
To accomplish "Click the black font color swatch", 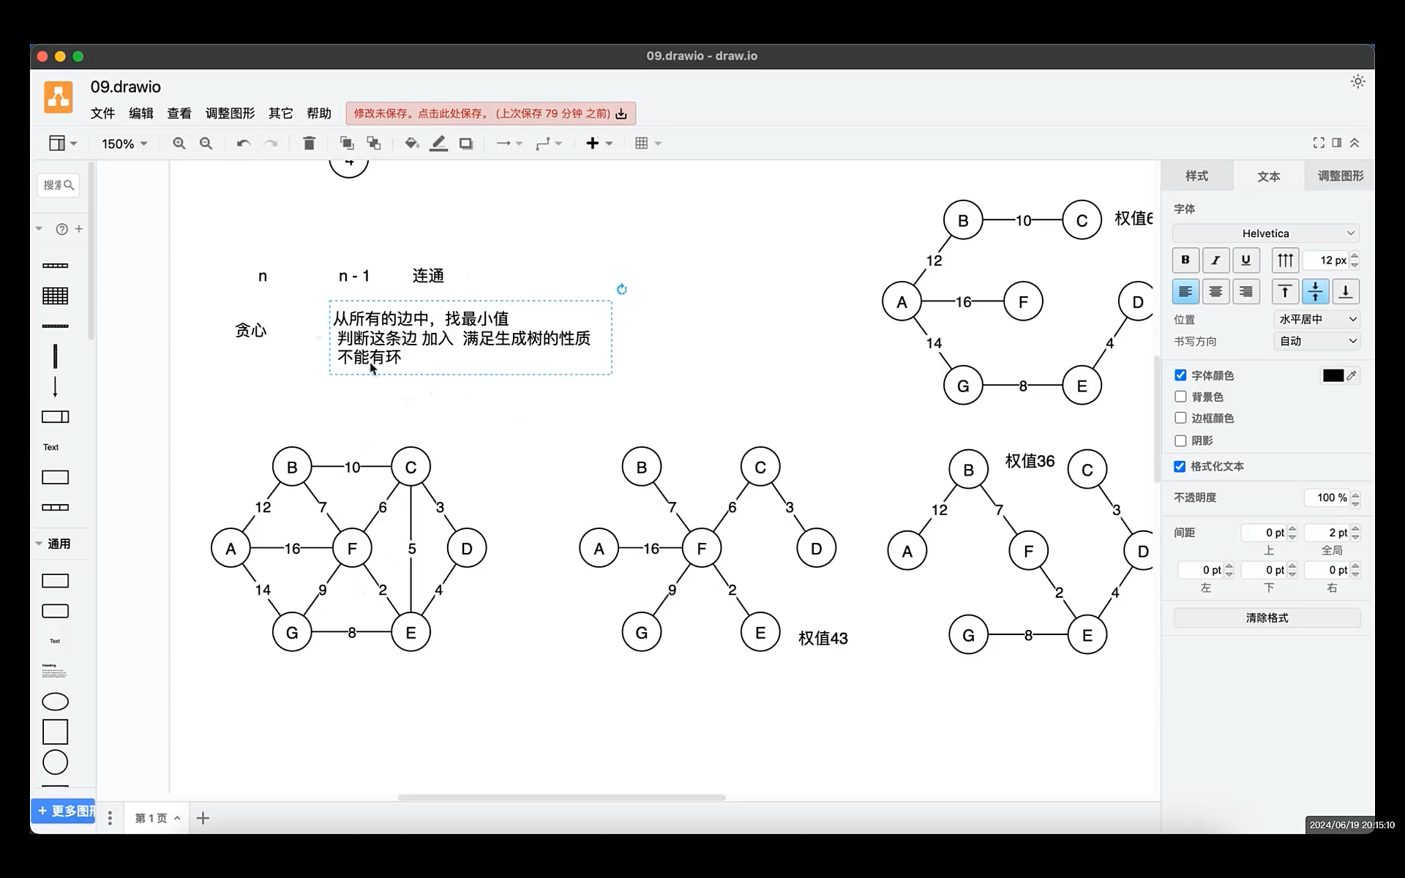I will coord(1333,375).
